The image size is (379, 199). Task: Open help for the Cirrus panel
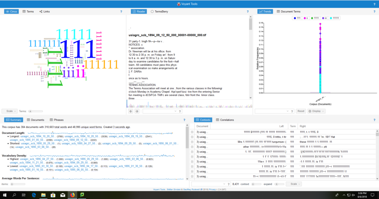coord(121,11)
